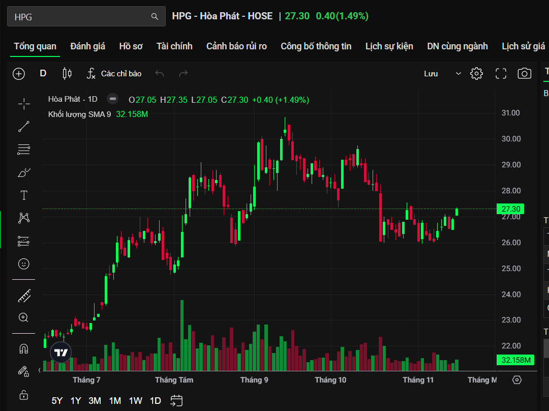Open the Các chỉ báo indicators button
Screen dimensions: 549x411
tap(114, 74)
